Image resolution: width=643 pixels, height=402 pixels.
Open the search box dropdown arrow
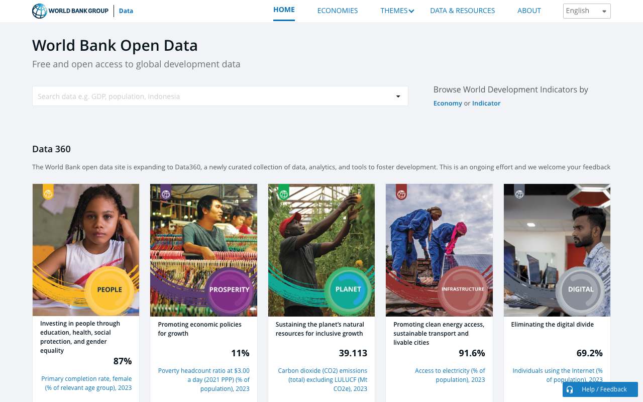(x=398, y=96)
